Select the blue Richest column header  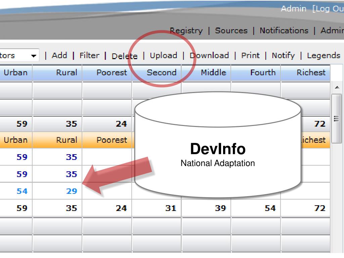point(305,73)
